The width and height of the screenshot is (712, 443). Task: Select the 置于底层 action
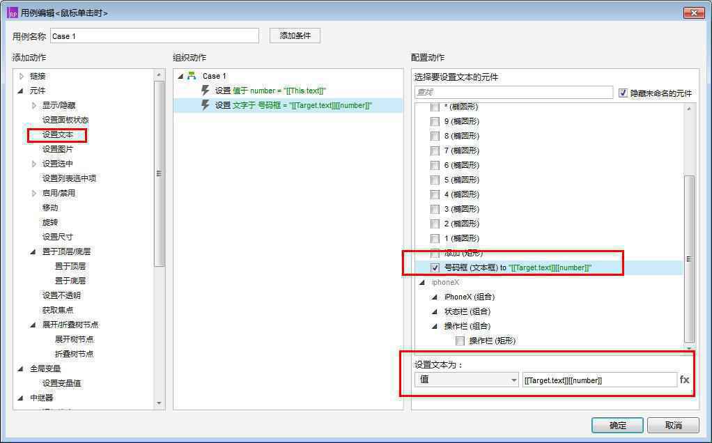[x=70, y=281]
